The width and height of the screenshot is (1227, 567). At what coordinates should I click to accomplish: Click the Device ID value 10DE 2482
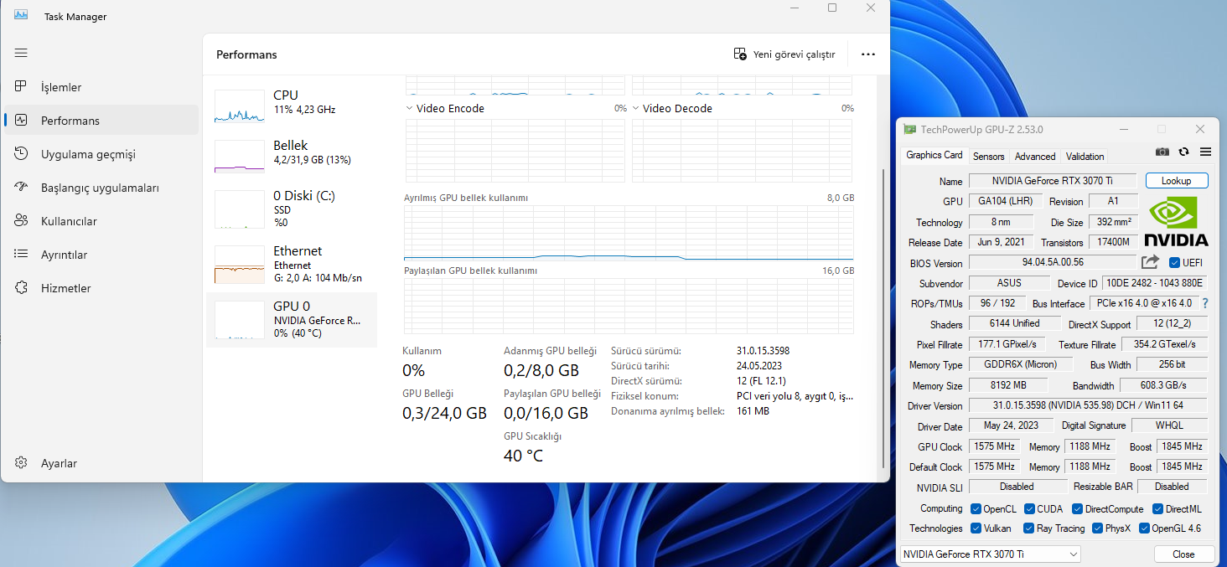click(x=1155, y=283)
